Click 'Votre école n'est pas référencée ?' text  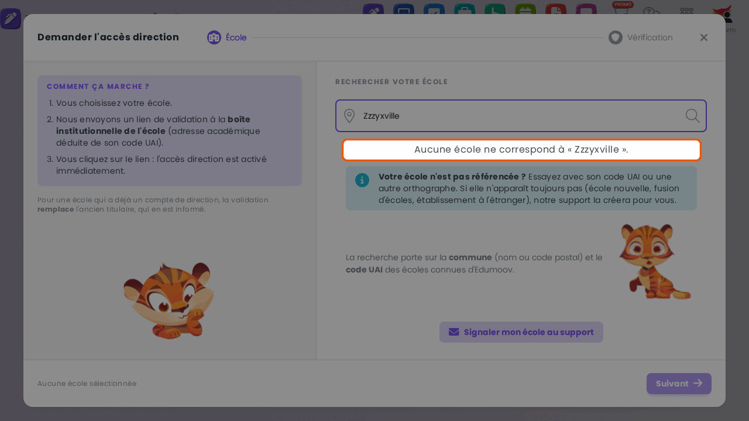pos(452,177)
